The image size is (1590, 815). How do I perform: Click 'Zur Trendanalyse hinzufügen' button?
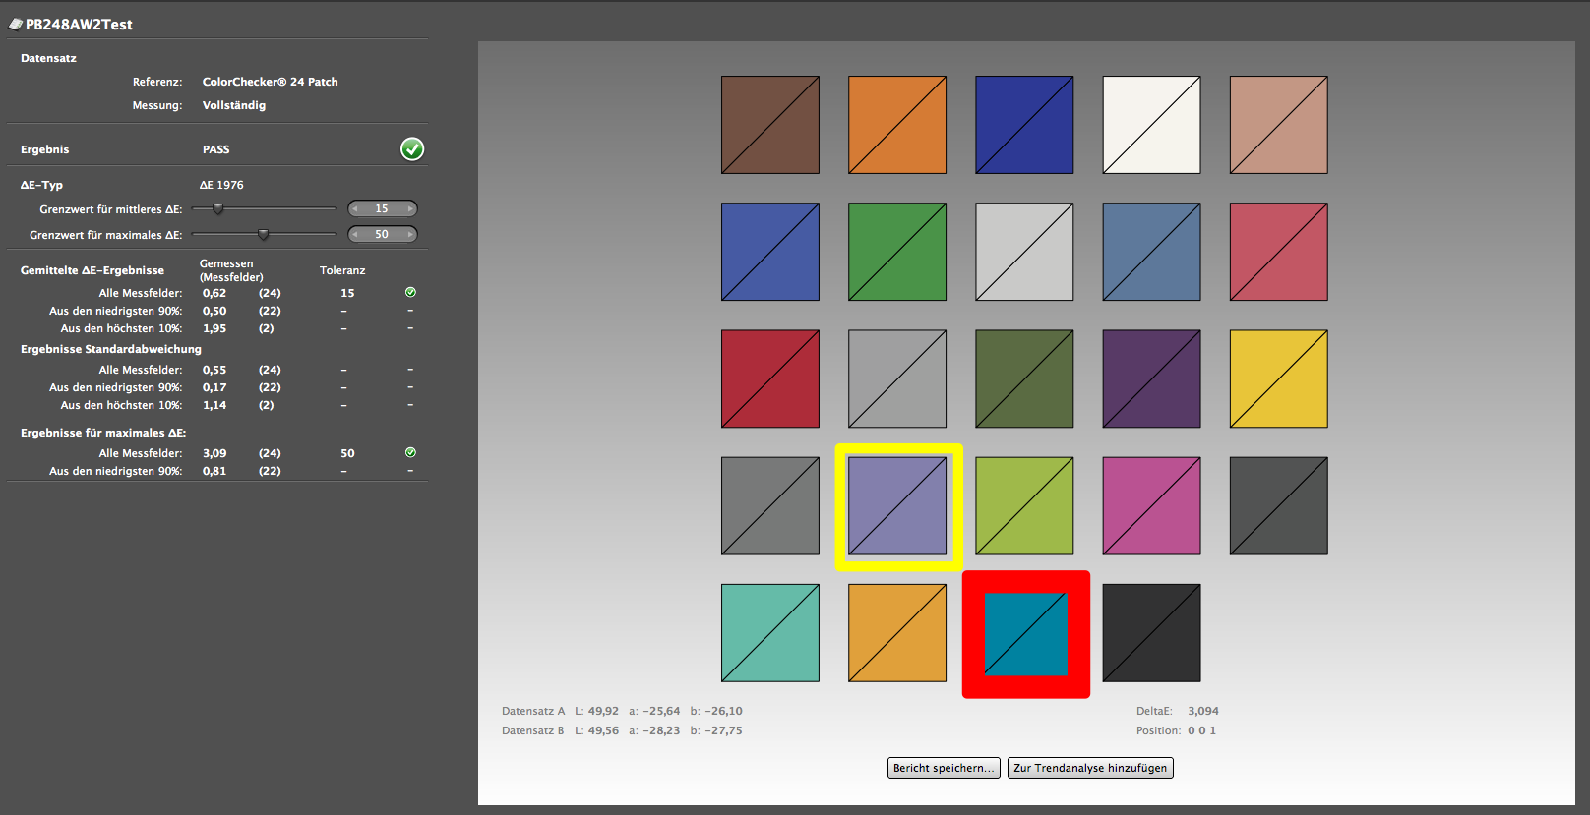coord(1090,768)
